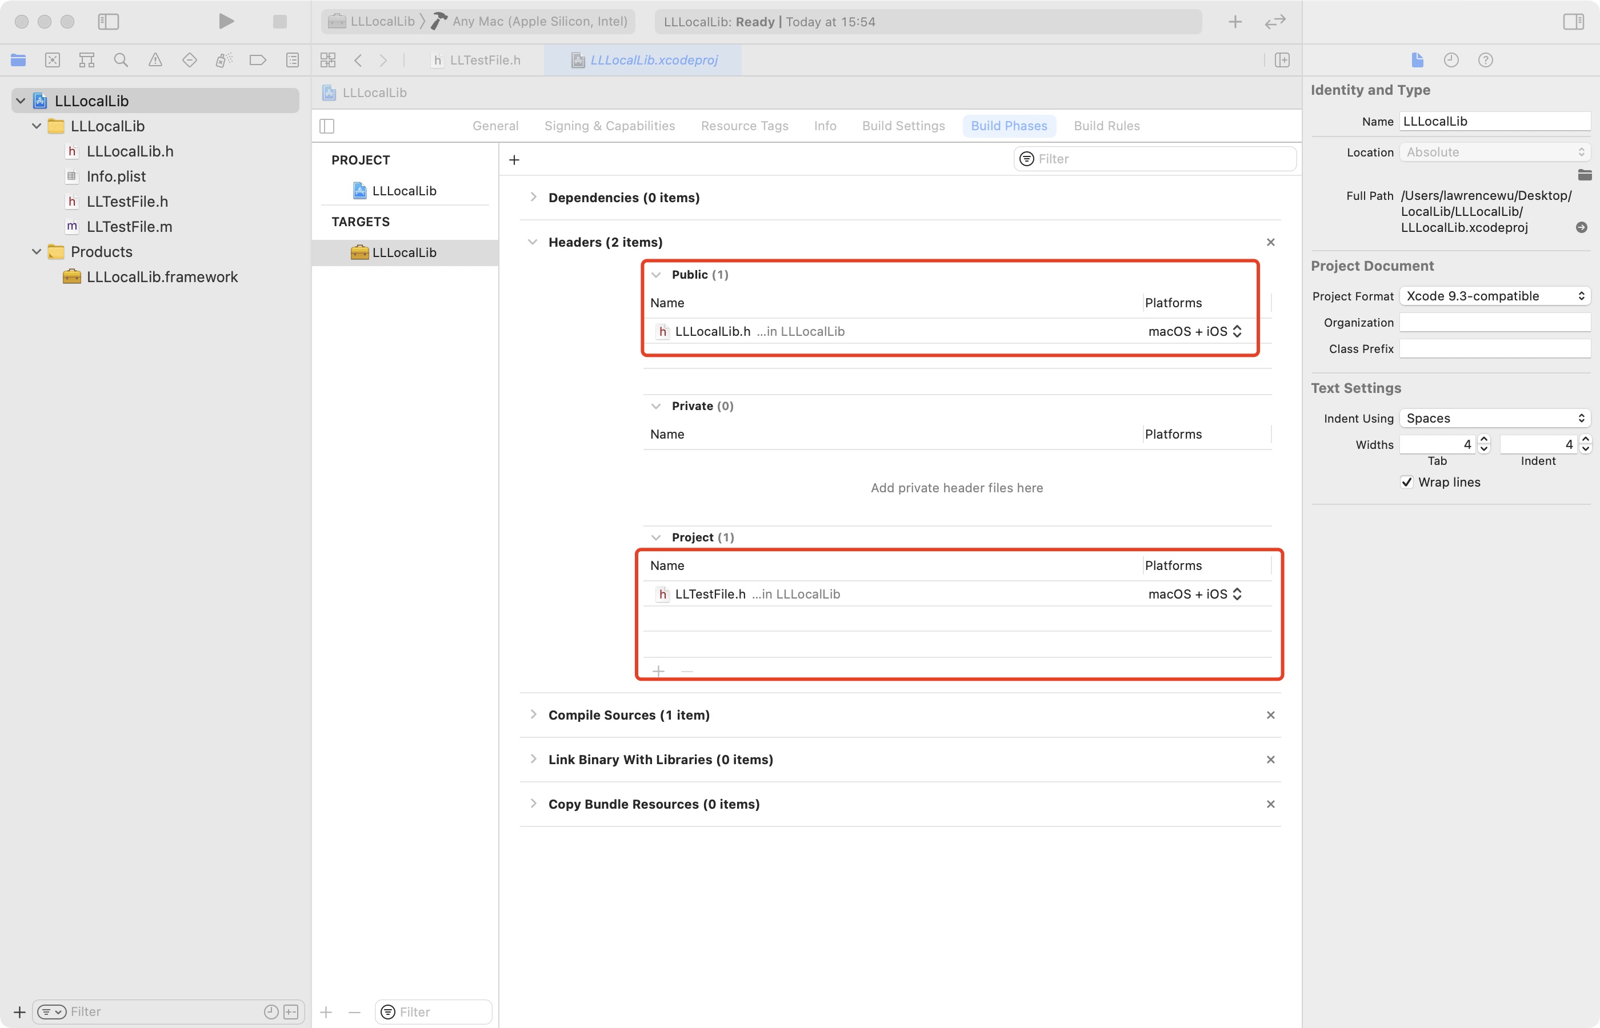Collapse the Public headers group

[x=656, y=274]
